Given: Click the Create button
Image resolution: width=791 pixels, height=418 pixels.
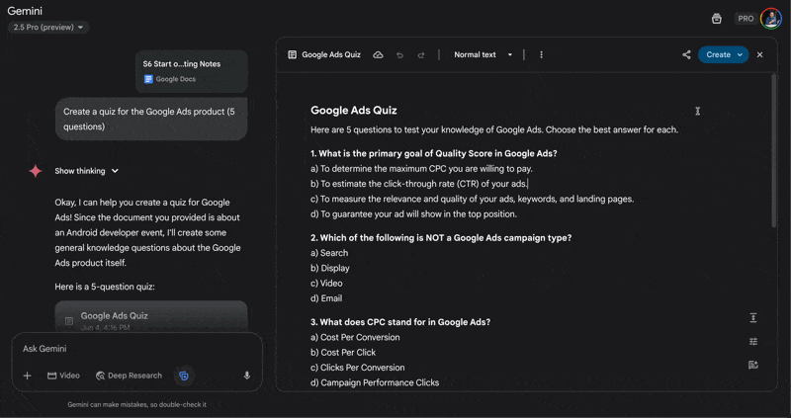Looking at the screenshot, I should [724, 55].
